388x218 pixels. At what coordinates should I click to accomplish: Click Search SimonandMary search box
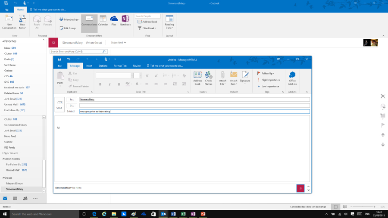[x=78, y=51]
